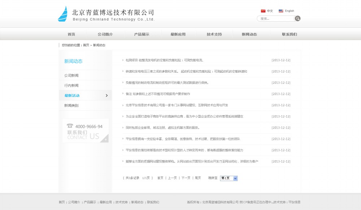Expand 最新活动 using its chevron arrow

click(x=106, y=95)
